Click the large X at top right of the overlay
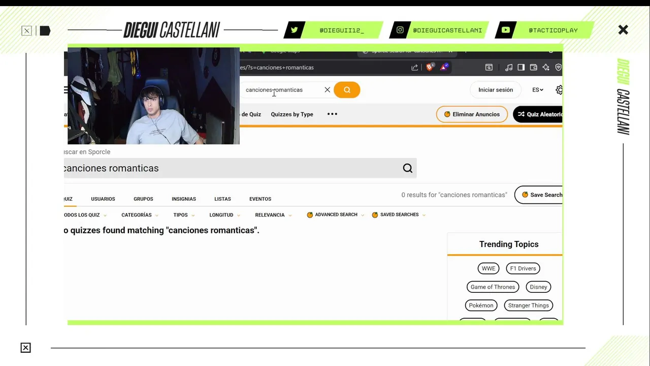Screen dimensions: 650x366 [623, 30]
